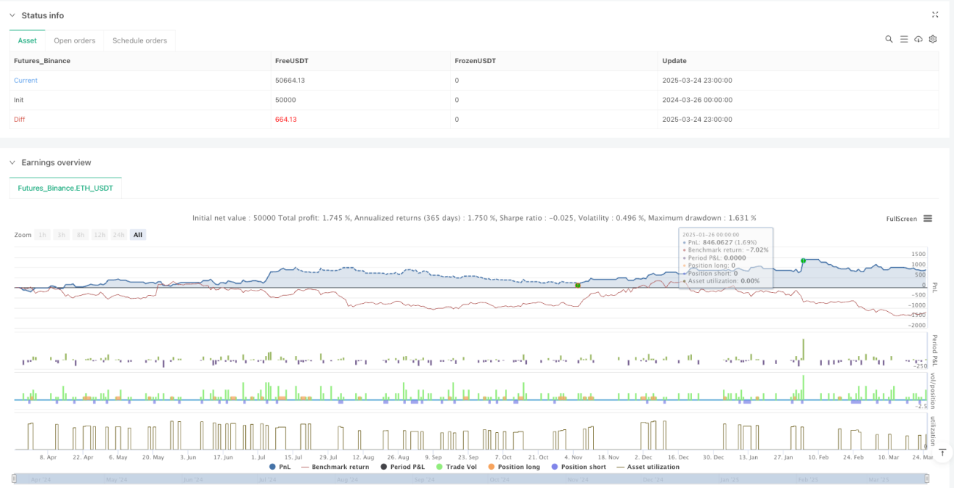Screen dimensions: 954x488
Task: Click the Current row link in table
Action: pos(26,81)
